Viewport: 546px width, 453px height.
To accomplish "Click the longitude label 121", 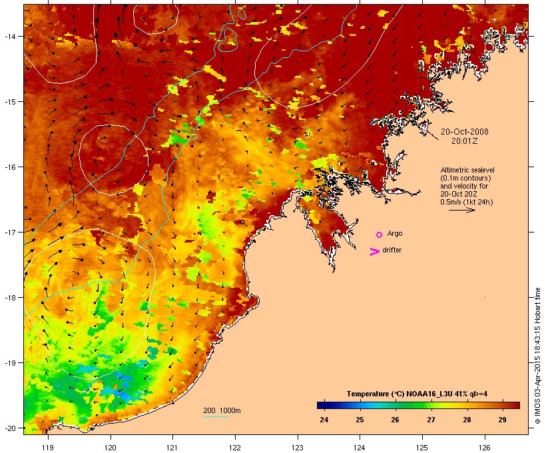I will tap(172, 448).
